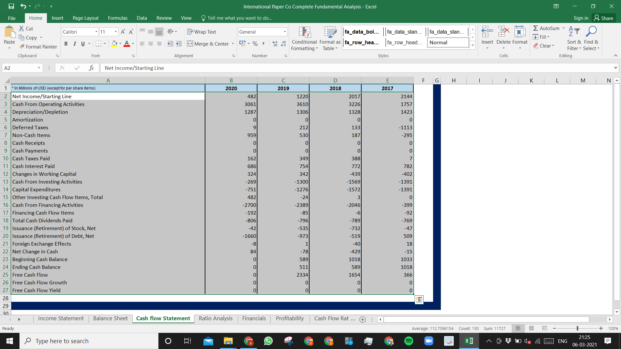The image size is (621, 349).
Task: Open the Font Color dropdown arrow
Action: (133, 44)
